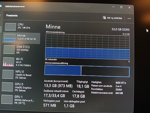Click the Prestanda page heading
This screenshot has width=150, height=113.
(12, 15)
